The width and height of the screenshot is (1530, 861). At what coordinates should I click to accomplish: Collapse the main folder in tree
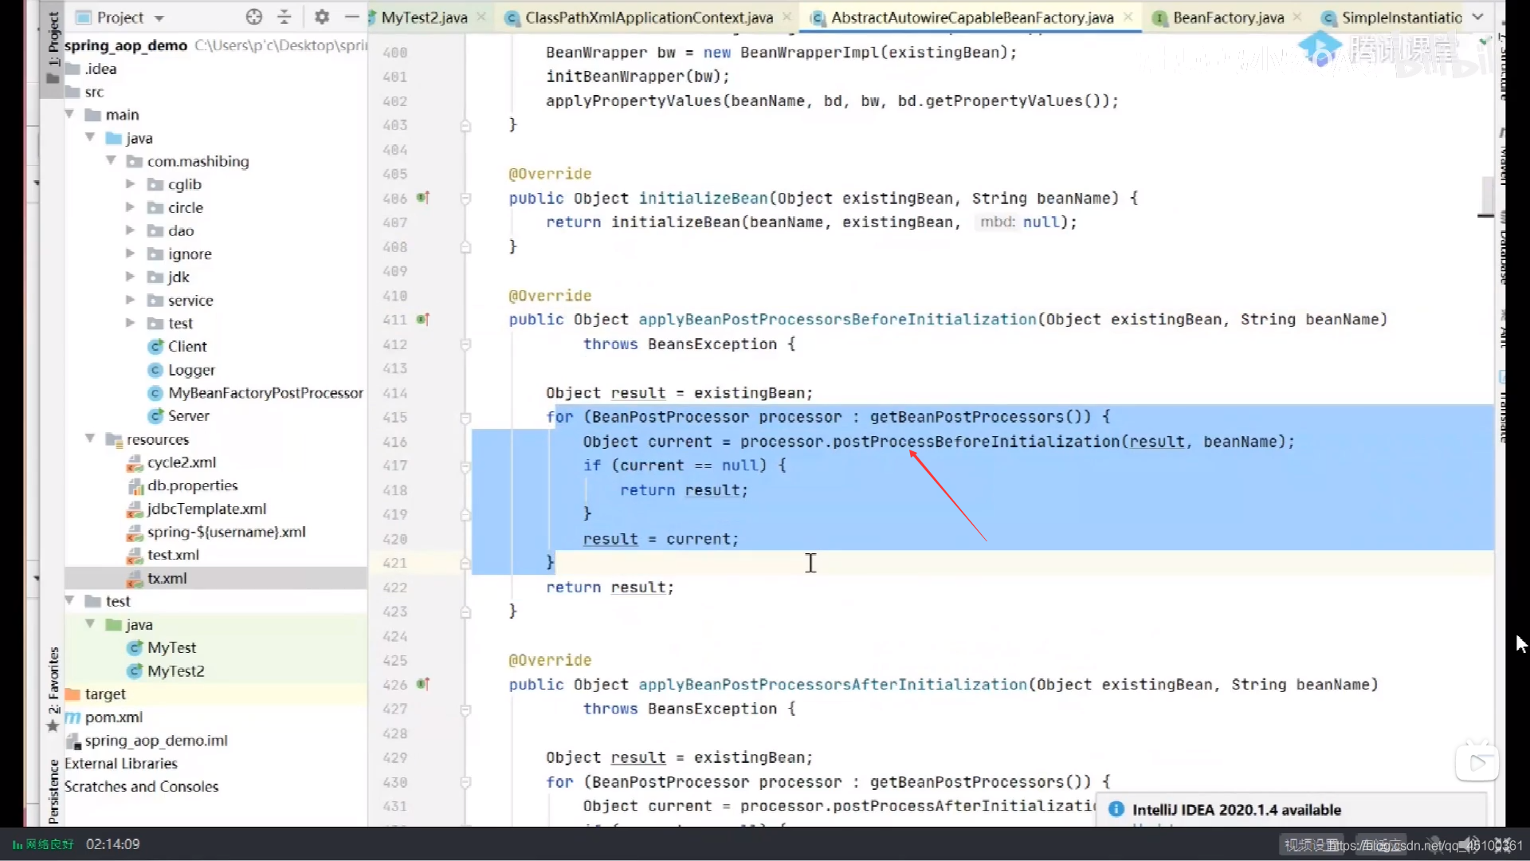[x=69, y=115]
